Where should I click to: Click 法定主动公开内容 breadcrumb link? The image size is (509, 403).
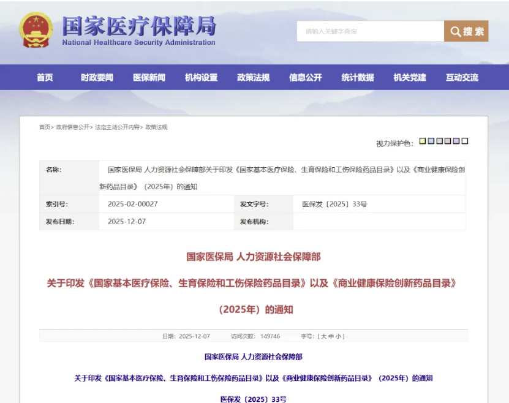(116, 127)
